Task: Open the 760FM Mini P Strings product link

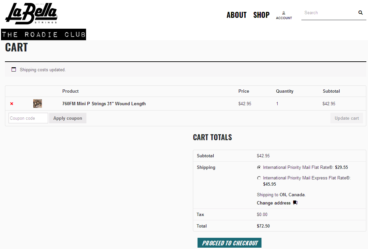Action: 104,104
